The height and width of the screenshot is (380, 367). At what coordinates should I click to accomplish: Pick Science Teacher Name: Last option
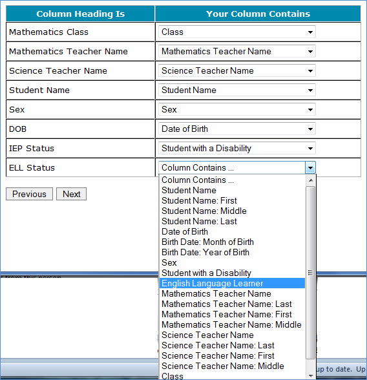pyautogui.click(x=232, y=345)
